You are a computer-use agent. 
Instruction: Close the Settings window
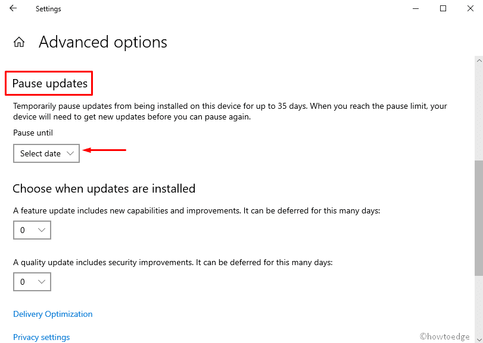tap(470, 9)
